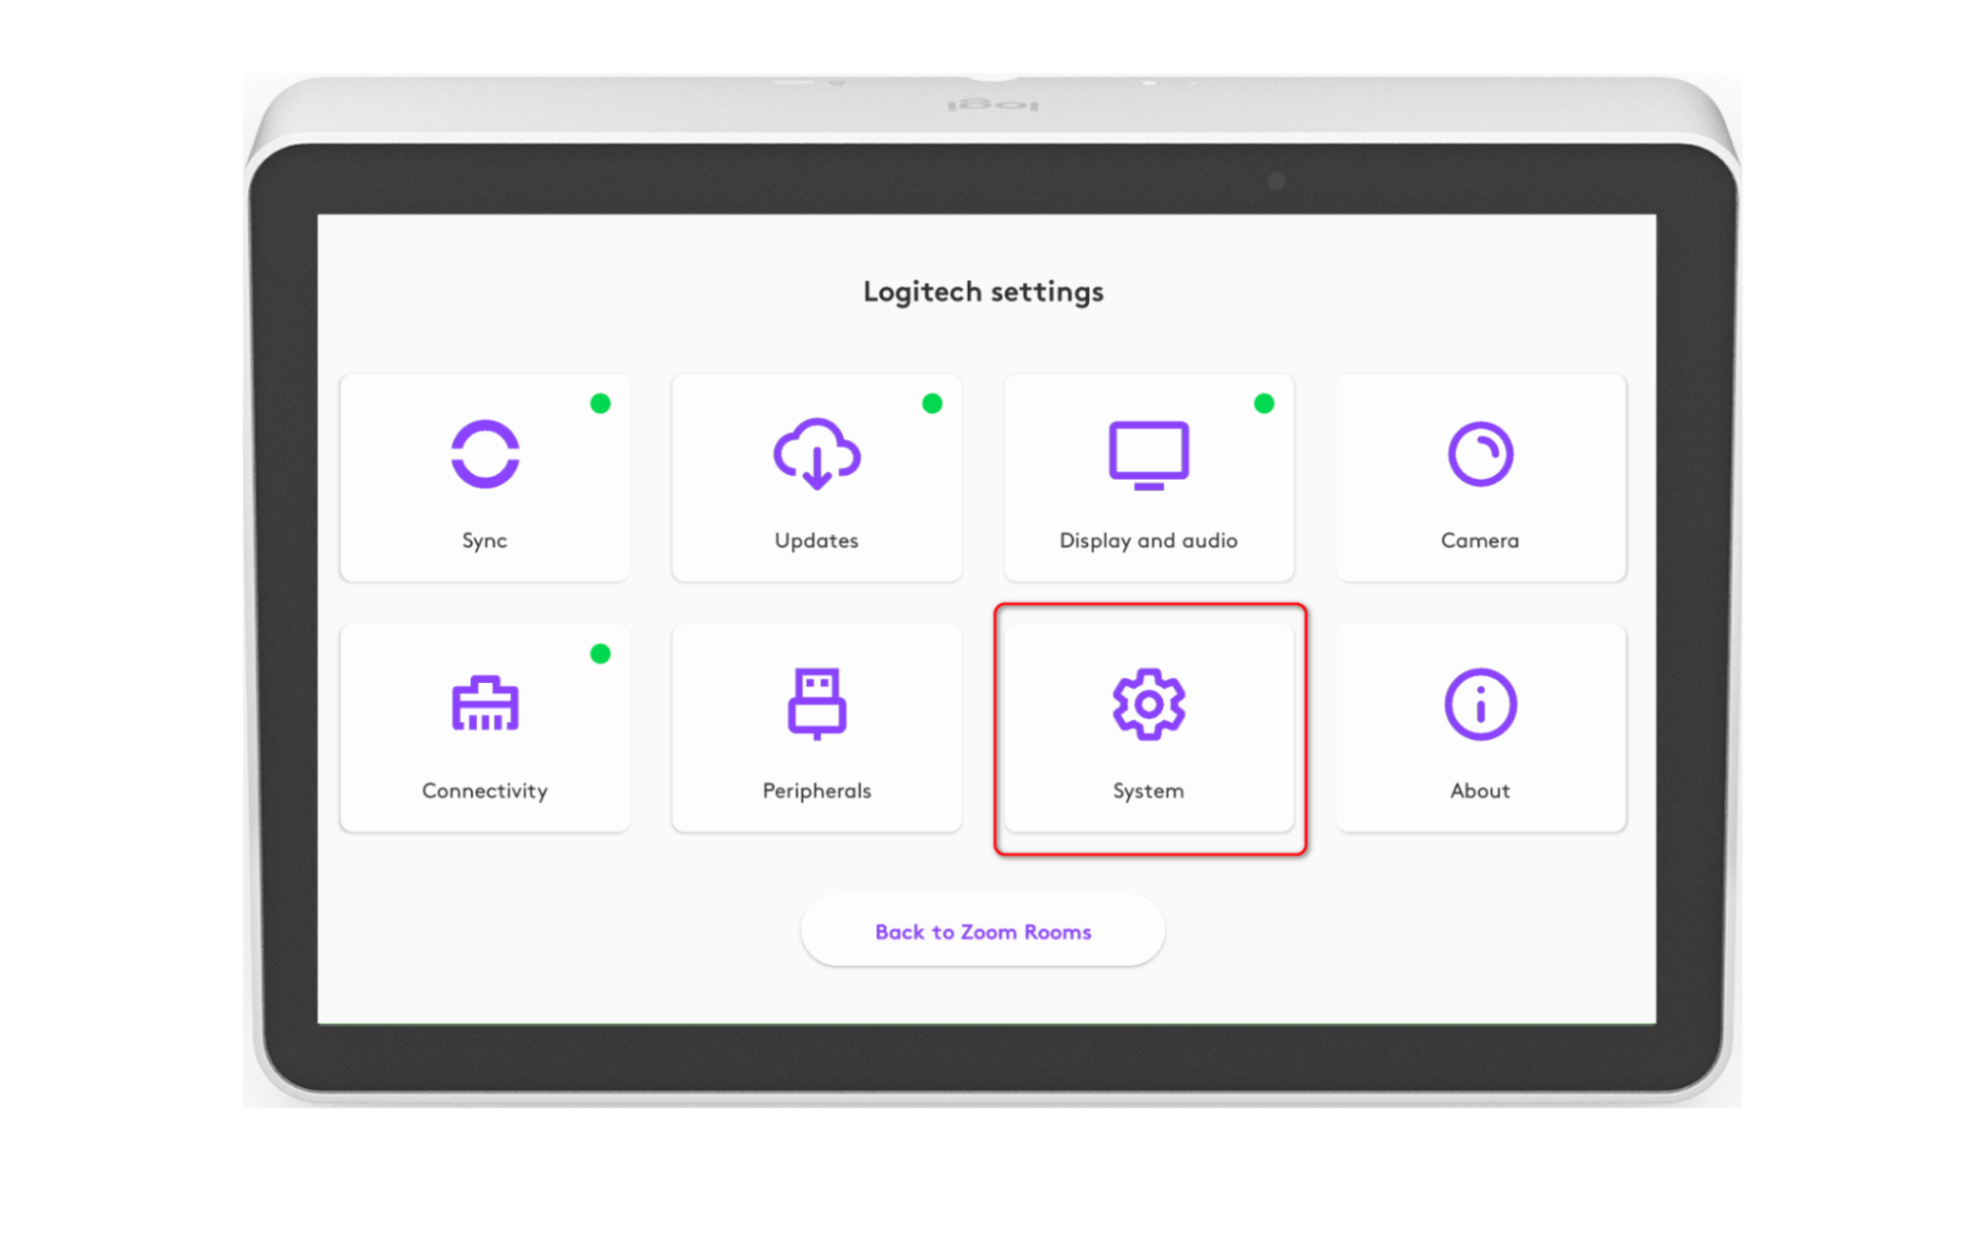
Task: Open the Sync settings icon
Action: click(485, 454)
